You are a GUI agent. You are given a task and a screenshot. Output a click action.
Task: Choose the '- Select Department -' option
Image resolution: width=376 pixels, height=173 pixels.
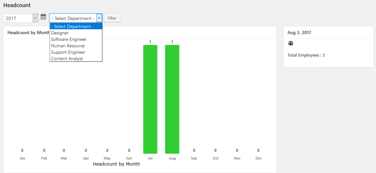point(76,26)
